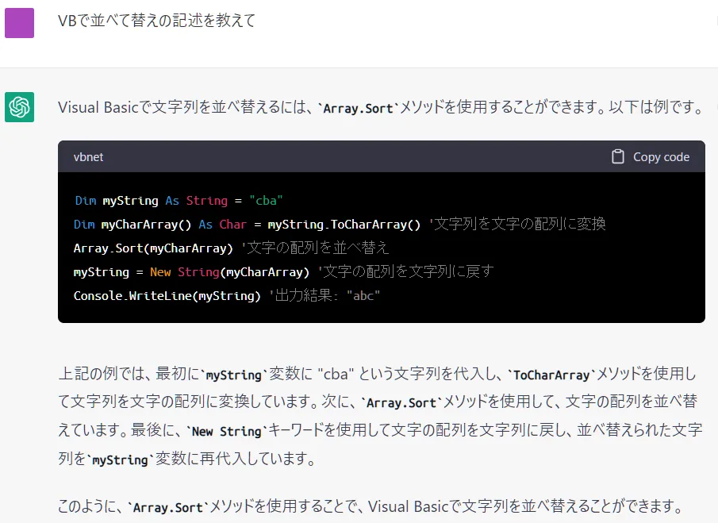Click inline ToCharArray in the explanation
The height and width of the screenshot is (523, 718).
point(551,375)
